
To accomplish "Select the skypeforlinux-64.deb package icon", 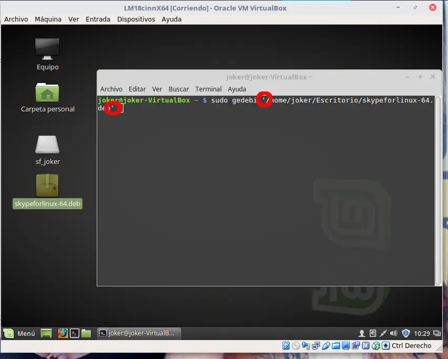I will pyautogui.click(x=47, y=191).
